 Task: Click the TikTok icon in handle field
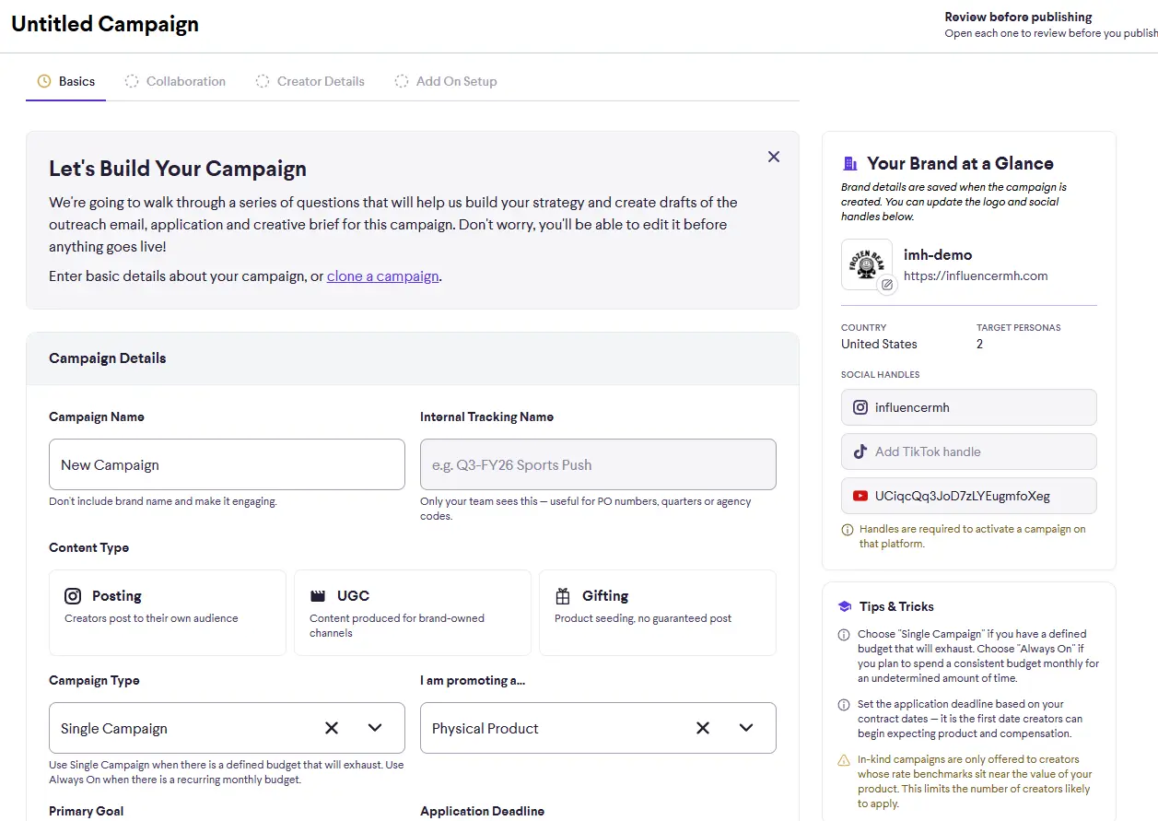coord(860,452)
